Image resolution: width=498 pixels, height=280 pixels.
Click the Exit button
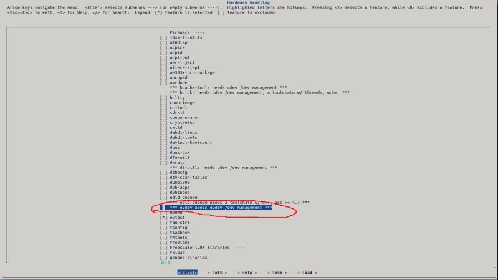pyautogui.click(x=218, y=273)
